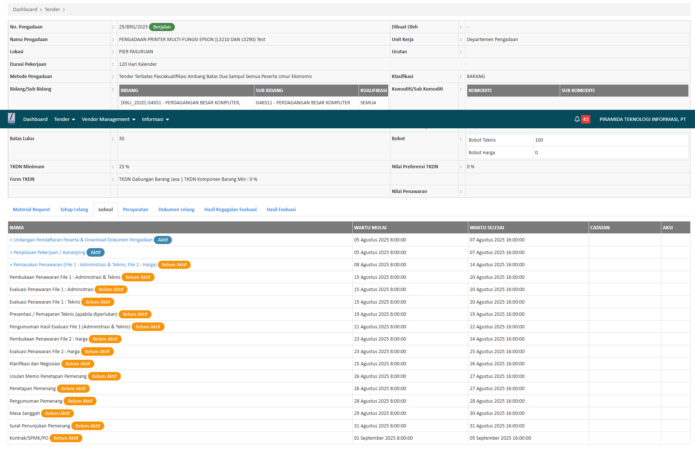This screenshot has height=450, width=695.
Task: Open Penjelasan Pekerjaan / Aanwijzing link
Action: coord(49,253)
